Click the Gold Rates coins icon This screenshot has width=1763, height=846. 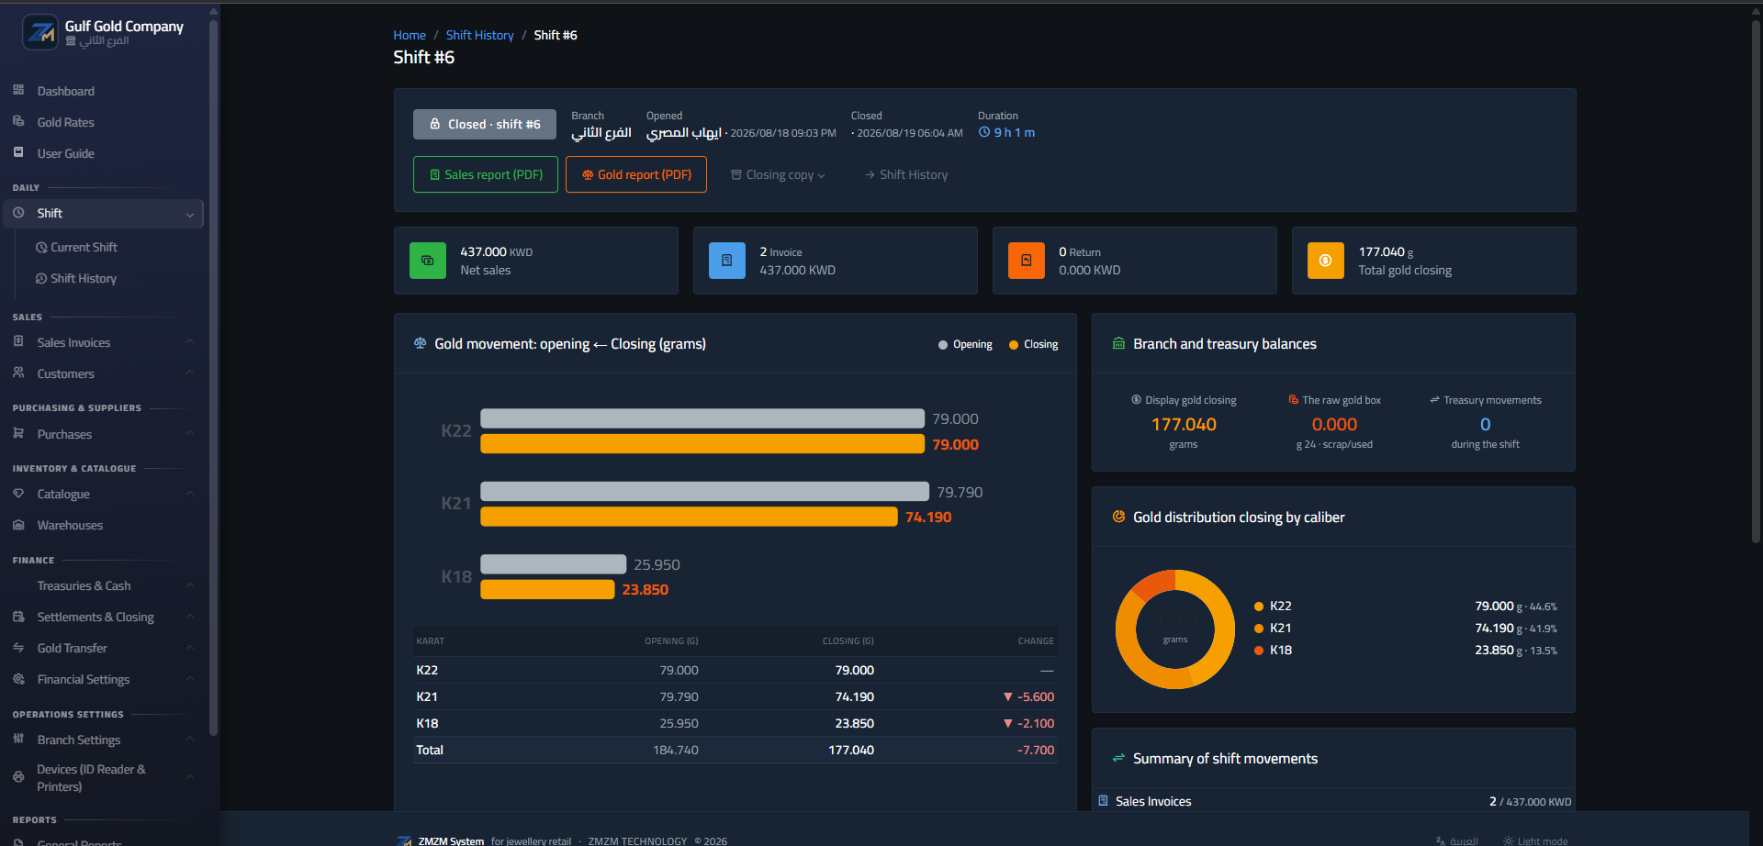coord(18,121)
